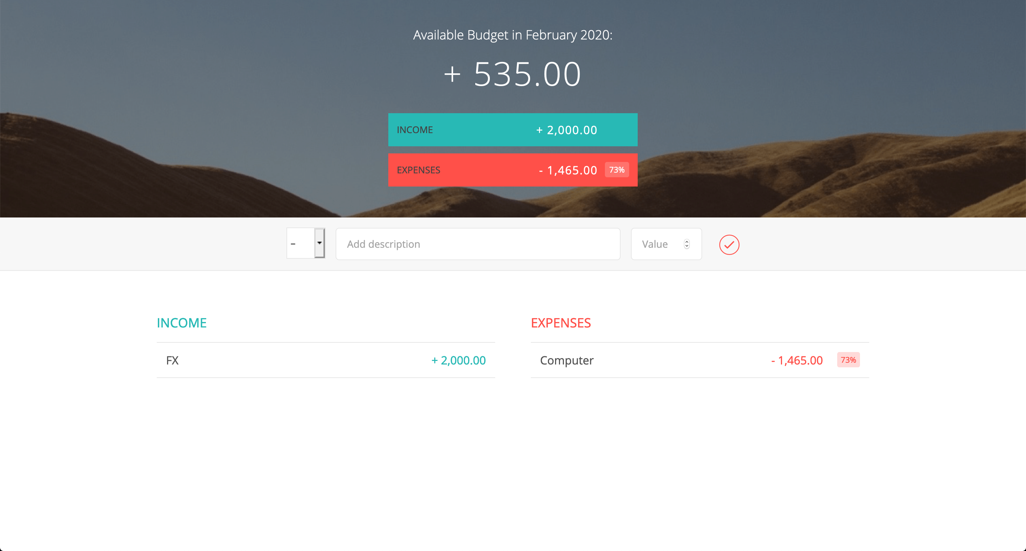This screenshot has height=551, width=1026.
Task: Open the plus/minus type dropdown arrow
Action: pos(320,243)
